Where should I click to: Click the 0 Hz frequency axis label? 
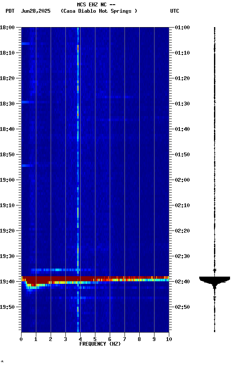point(21,339)
